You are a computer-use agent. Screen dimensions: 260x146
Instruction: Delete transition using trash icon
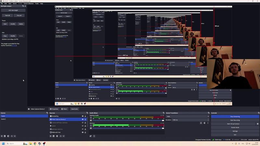pyautogui.click(x=204, y=123)
